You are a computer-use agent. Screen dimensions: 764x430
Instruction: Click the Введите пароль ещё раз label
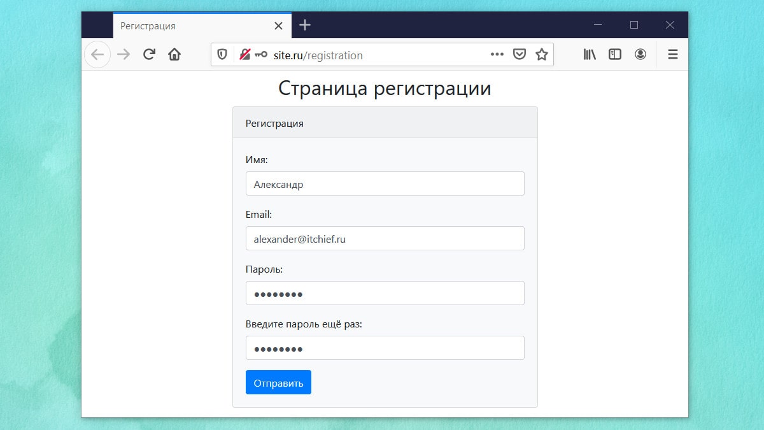[304, 324]
